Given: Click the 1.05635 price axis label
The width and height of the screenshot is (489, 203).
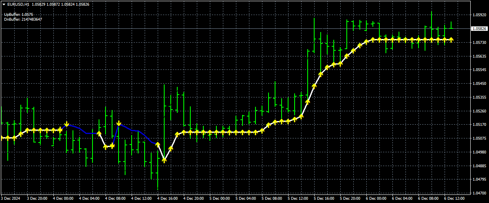Looking at the screenshot, I should (479, 56).
